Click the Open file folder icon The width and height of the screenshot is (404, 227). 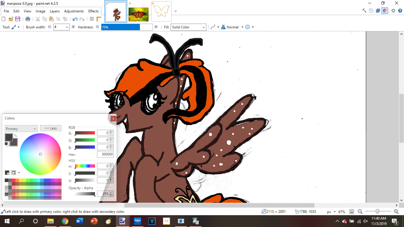(11, 19)
